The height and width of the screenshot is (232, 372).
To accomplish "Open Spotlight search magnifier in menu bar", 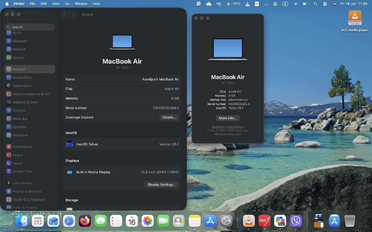I will pos(316,4).
